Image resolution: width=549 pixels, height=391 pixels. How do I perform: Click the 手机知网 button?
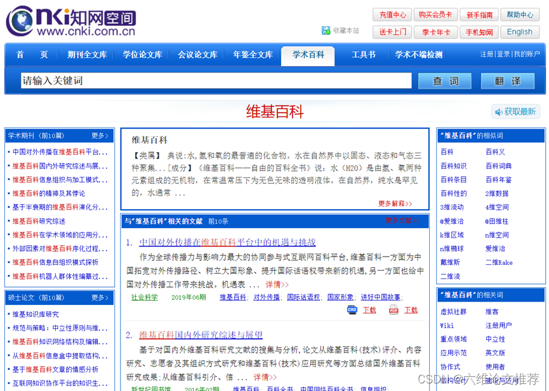click(x=479, y=32)
